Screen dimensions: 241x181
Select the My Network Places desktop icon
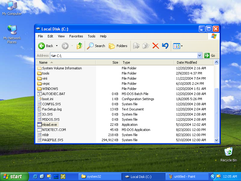pyautogui.click(x=12, y=34)
